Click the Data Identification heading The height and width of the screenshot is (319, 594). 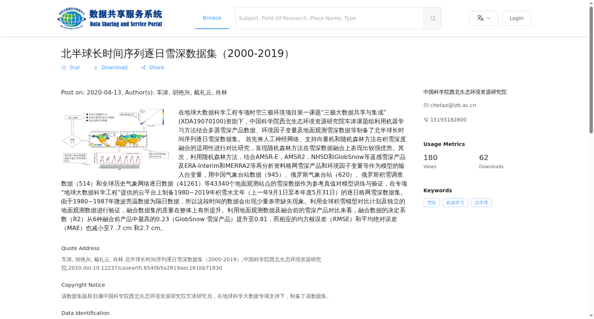pyautogui.click(x=85, y=313)
